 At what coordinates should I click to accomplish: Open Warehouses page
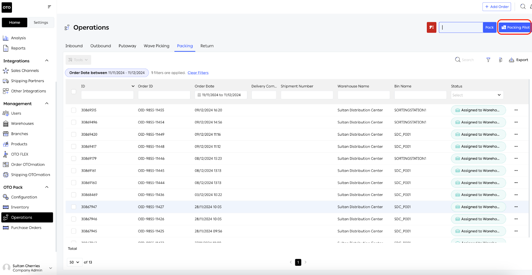point(22,124)
